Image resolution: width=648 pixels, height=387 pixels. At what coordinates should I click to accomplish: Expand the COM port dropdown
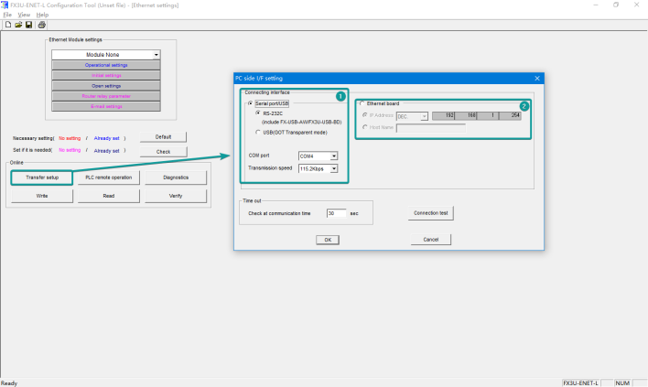pyautogui.click(x=334, y=156)
